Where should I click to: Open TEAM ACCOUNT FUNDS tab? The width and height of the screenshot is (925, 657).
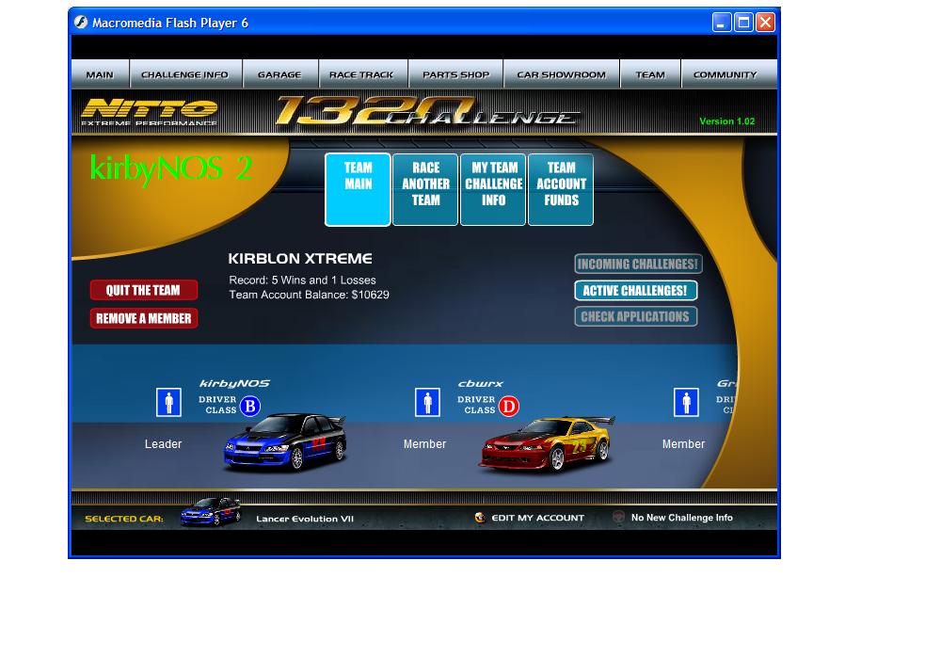pyautogui.click(x=561, y=189)
